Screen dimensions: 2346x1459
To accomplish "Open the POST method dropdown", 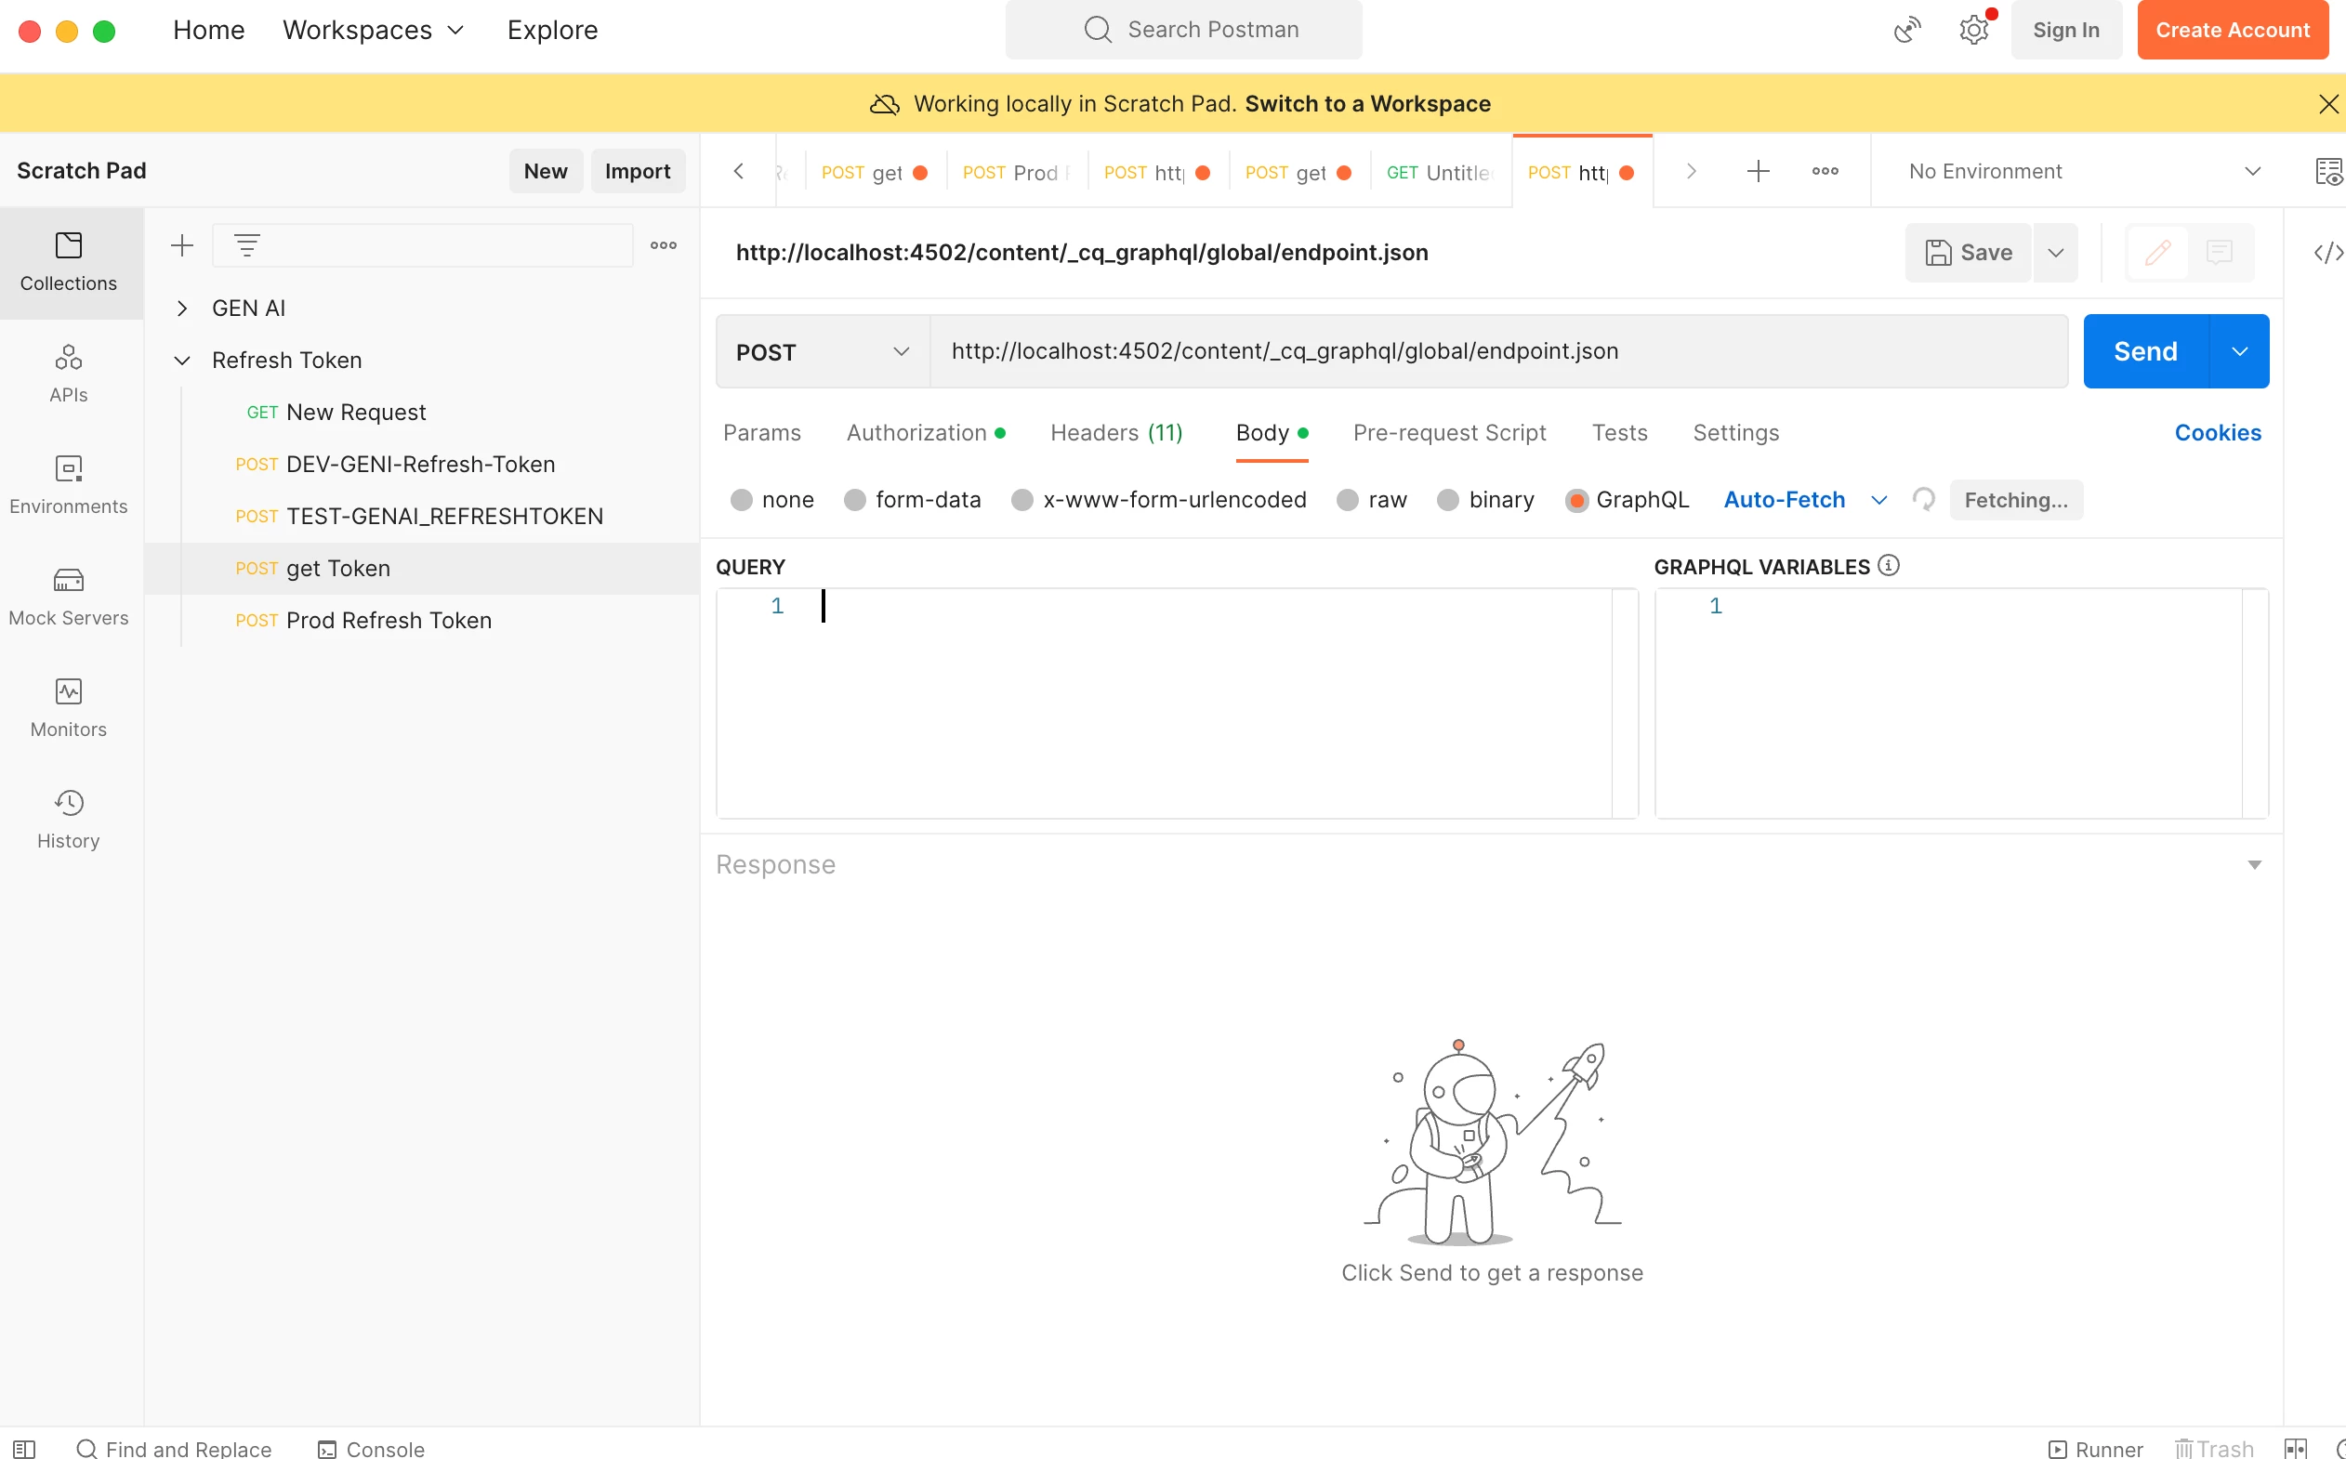I will pyautogui.click(x=823, y=352).
